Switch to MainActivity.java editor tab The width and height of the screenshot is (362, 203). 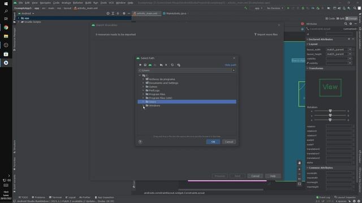tap(176, 14)
